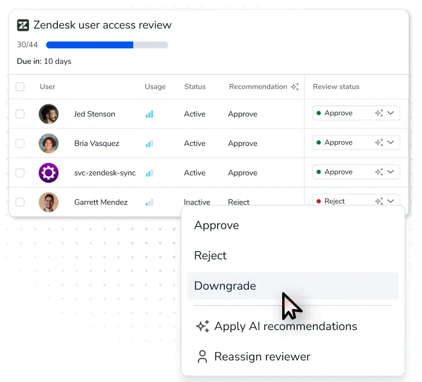Click Bria Vasquez's Active status
This screenshot has width=422, height=382.
coord(195,143)
